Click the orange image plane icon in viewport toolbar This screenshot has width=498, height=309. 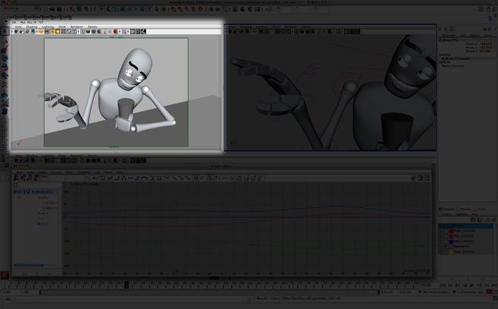[x=41, y=31]
